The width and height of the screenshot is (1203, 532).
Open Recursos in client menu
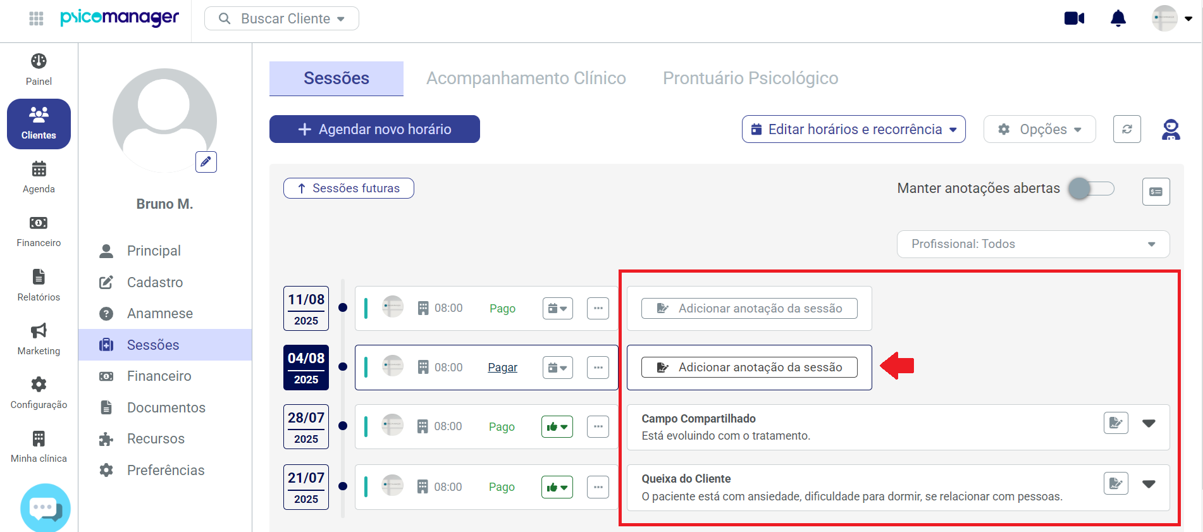156,439
